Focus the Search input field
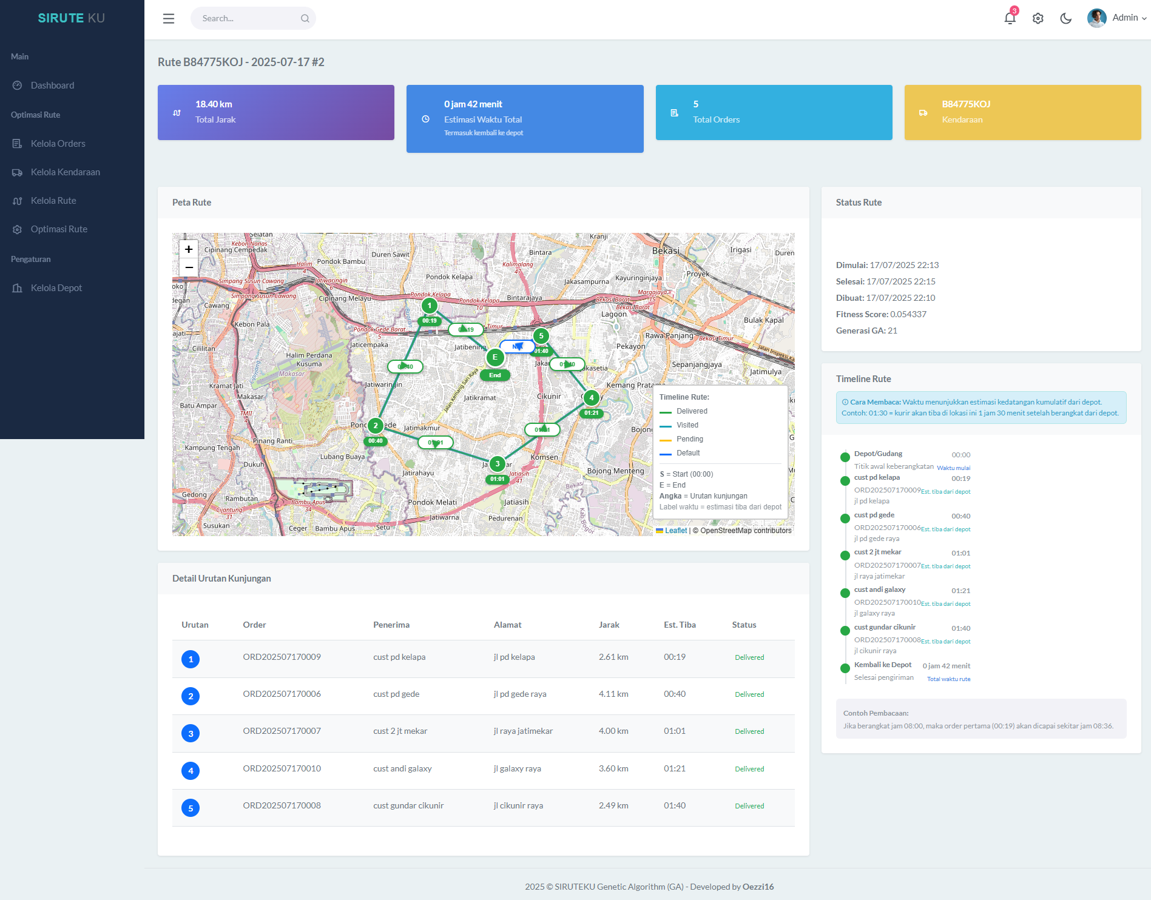 [249, 18]
